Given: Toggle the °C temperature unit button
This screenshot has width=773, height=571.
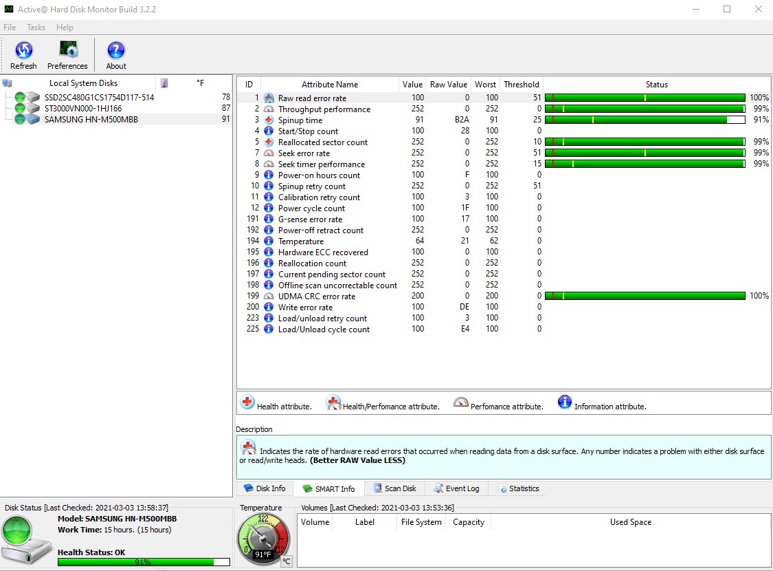Looking at the screenshot, I should 287,561.
